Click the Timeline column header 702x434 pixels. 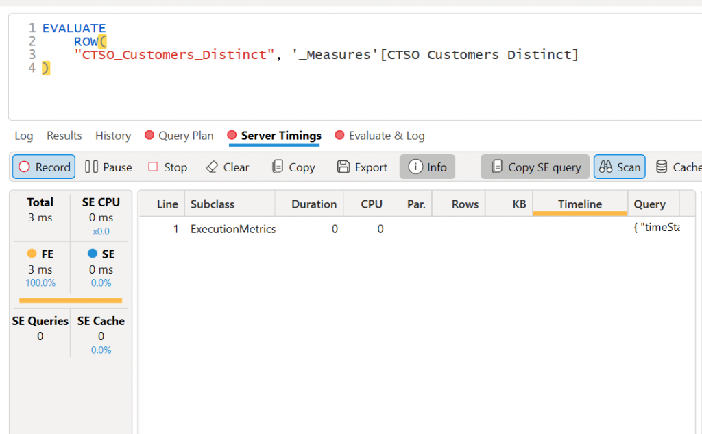click(x=579, y=204)
